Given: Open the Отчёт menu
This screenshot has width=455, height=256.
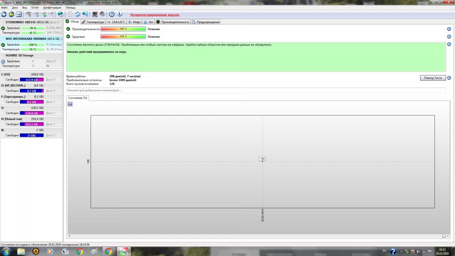Looking at the screenshot, I should (35, 7).
